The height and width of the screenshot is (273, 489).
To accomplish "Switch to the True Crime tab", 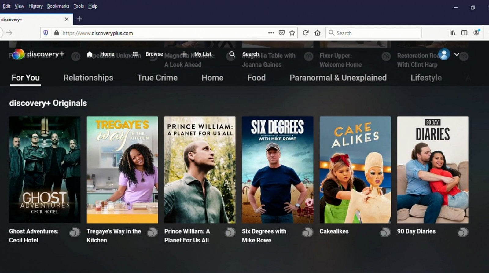I will pyautogui.click(x=157, y=78).
